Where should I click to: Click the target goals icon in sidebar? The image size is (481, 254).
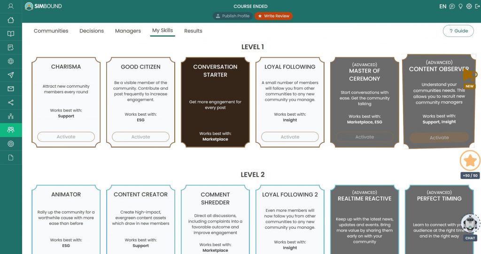[x=11, y=144]
